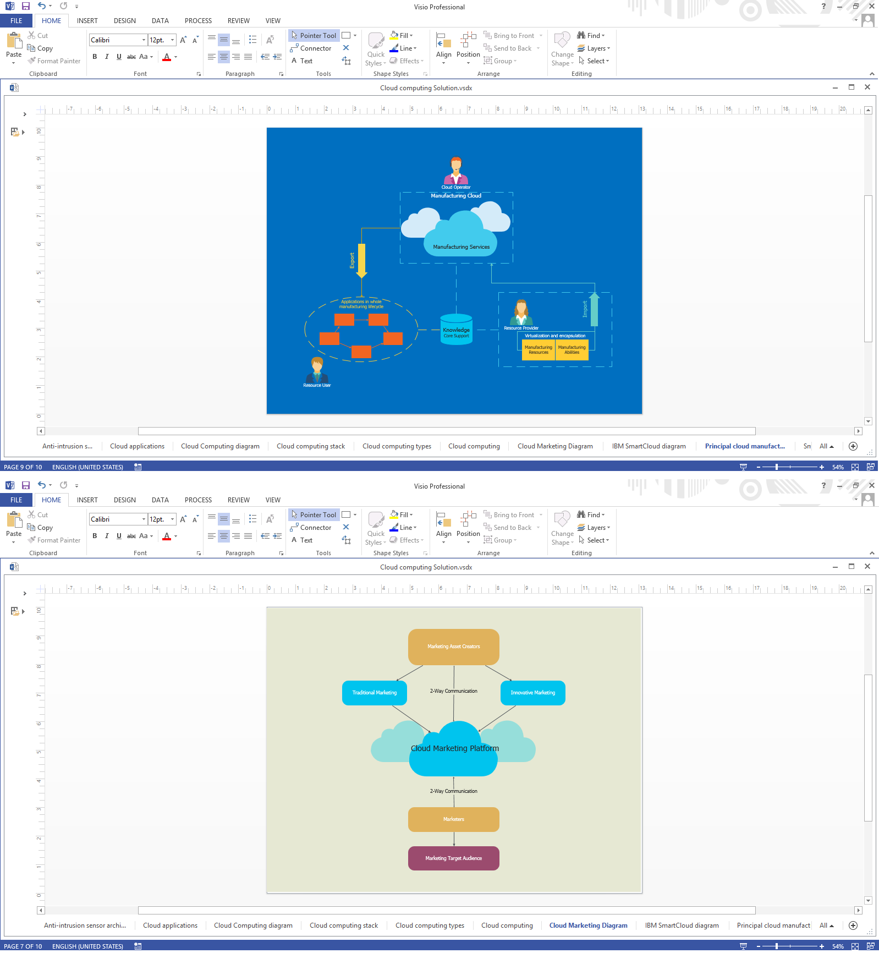The image size is (879, 953).
Task: Click zoom slider handle in top status bar
Action: point(777,467)
